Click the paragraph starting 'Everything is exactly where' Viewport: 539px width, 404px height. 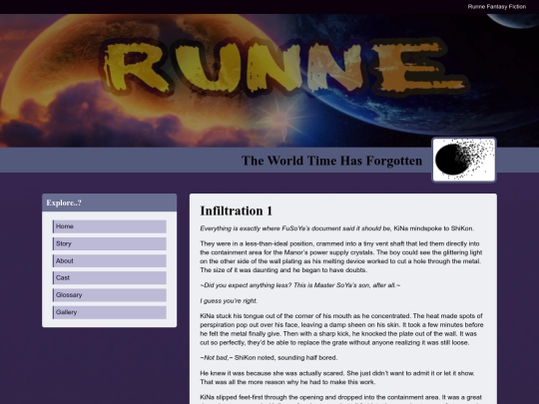tap(337, 228)
